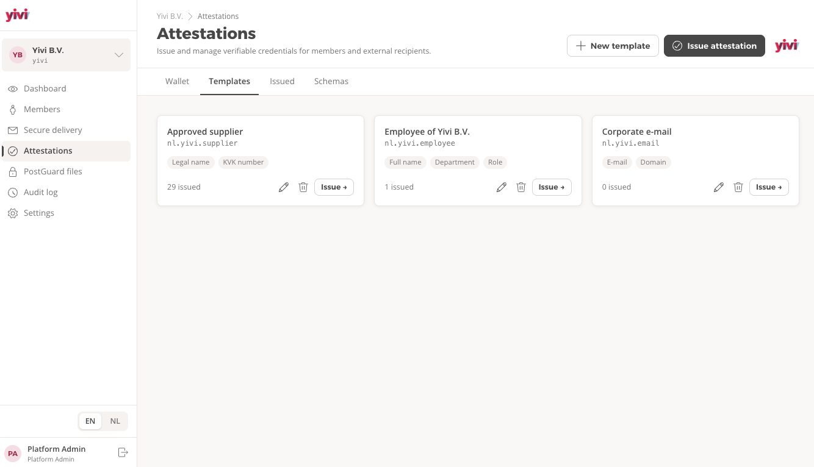This screenshot has width=814, height=467.
Task: Open the Schemas tab
Action: pyautogui.click(x=331, y=81)
